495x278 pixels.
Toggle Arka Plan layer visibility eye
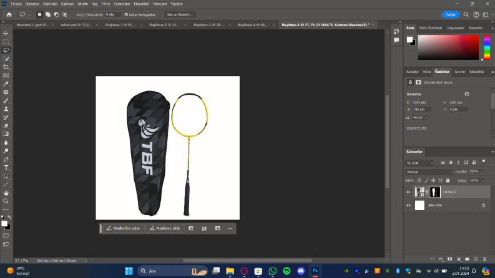point(408,205)
